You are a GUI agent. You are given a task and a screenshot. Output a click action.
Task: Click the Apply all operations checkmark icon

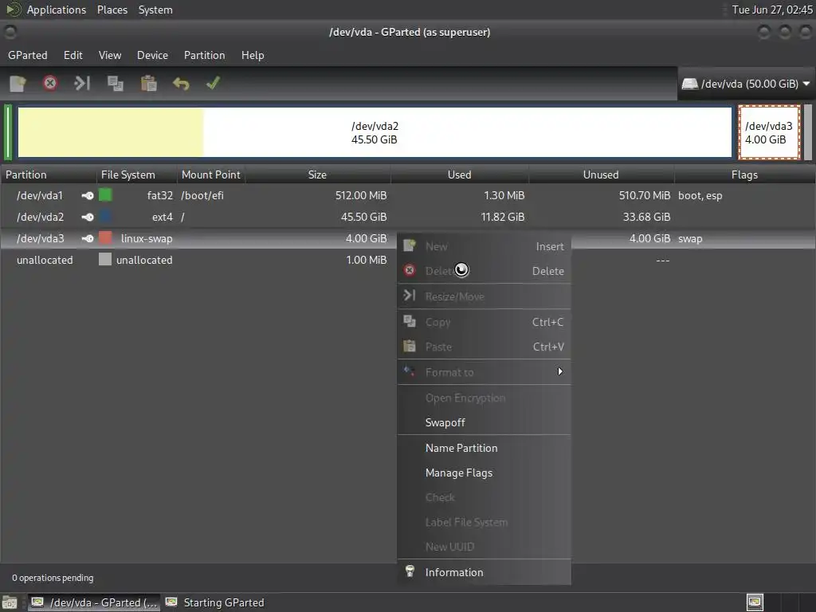point(214,83)
